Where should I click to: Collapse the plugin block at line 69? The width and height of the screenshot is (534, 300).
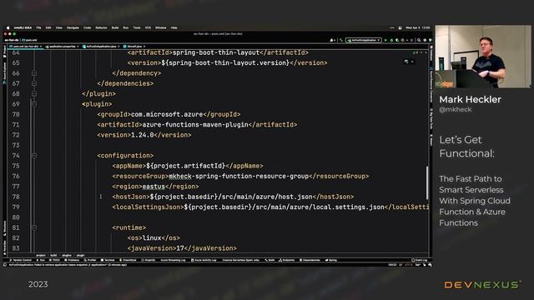(x=34, y=104)
